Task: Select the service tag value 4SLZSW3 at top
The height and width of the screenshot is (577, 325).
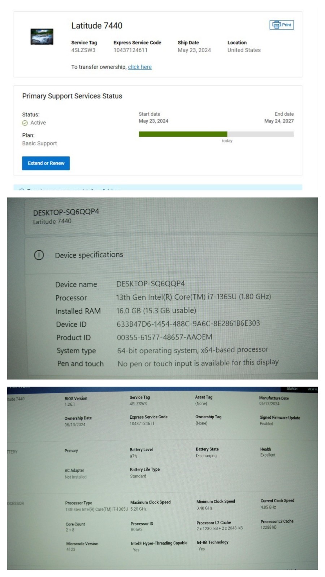Action: click(x=83, y=50)
